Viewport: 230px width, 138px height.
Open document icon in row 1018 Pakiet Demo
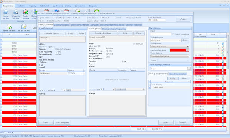click(x=223, y=106)
